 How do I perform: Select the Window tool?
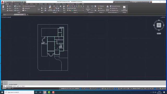(10, 10)
